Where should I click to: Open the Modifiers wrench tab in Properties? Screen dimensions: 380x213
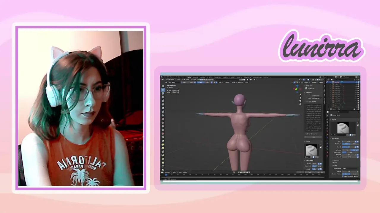click(327, 138)
